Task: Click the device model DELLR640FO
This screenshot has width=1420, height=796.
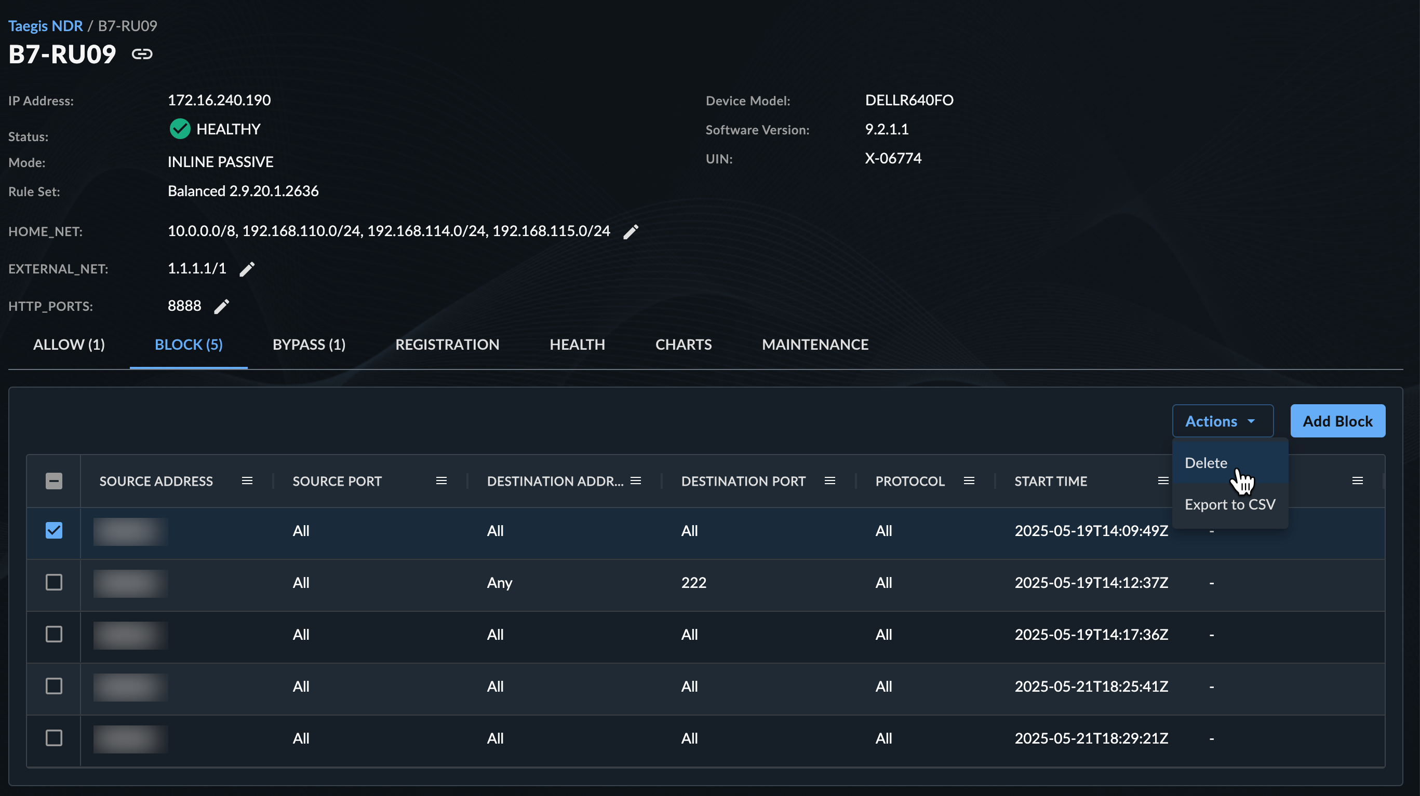Action: (x=909, y=100)
